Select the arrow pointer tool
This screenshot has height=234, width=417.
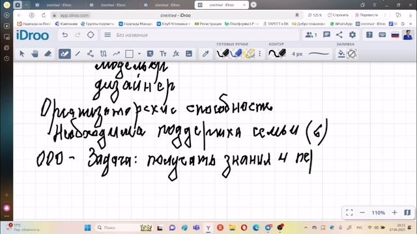point(22,54)
